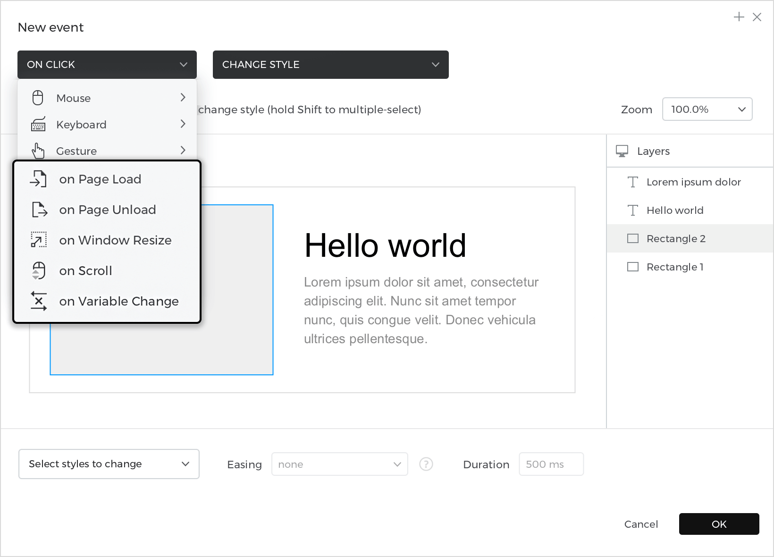Select on Variable Change trigger
This screenshot has width=774, height=557.
(107, 301)
